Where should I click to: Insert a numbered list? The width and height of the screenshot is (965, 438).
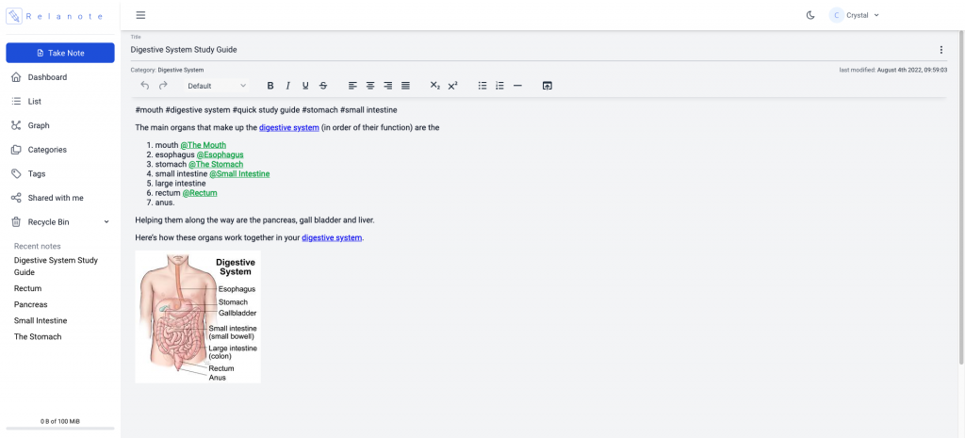point(499,86)
